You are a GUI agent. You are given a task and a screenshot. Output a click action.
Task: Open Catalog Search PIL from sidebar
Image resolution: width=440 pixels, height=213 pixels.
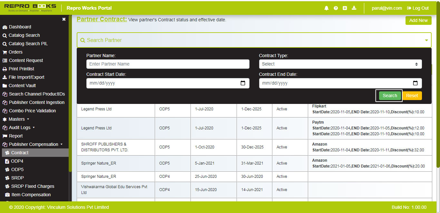(28, 44)
